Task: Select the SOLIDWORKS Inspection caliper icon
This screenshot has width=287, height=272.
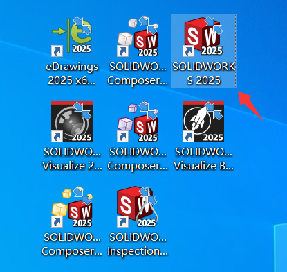Action: point(138,207)
